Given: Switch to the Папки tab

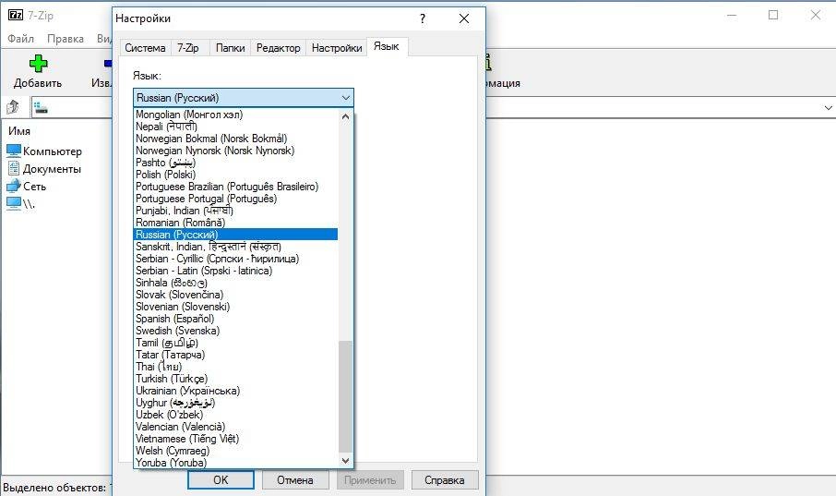Looking at the screenshot, I should [x=231, y=48].
